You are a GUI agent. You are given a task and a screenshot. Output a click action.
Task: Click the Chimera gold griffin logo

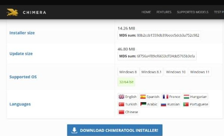click(13, 12)
